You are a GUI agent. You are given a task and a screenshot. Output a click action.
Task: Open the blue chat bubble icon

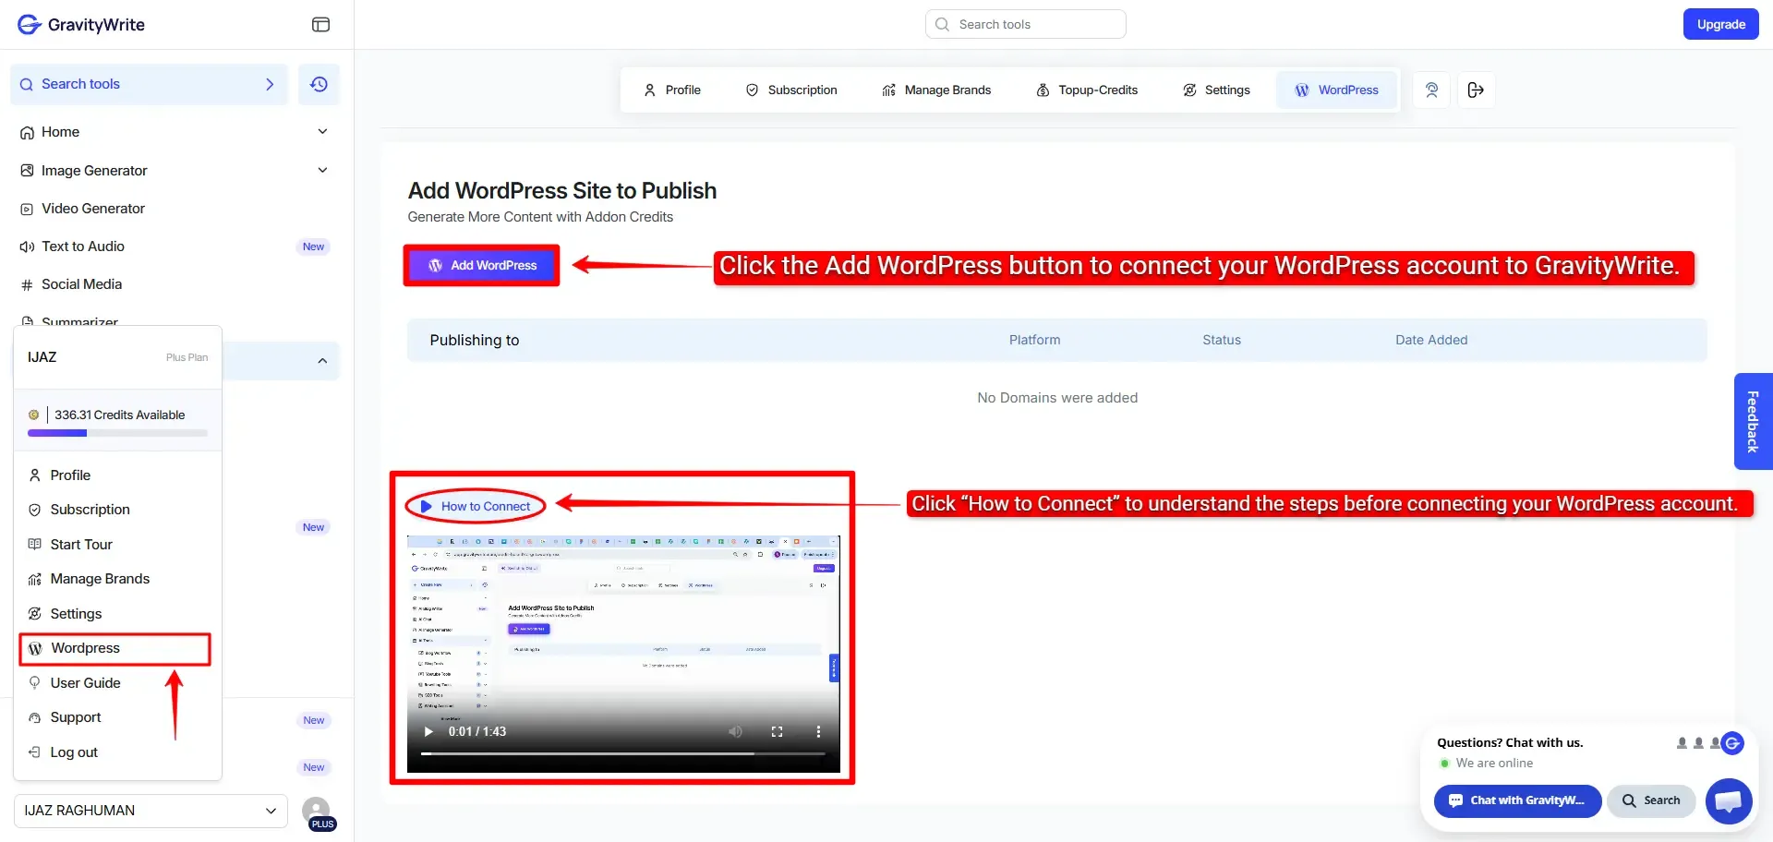[x=1729, y=800]
